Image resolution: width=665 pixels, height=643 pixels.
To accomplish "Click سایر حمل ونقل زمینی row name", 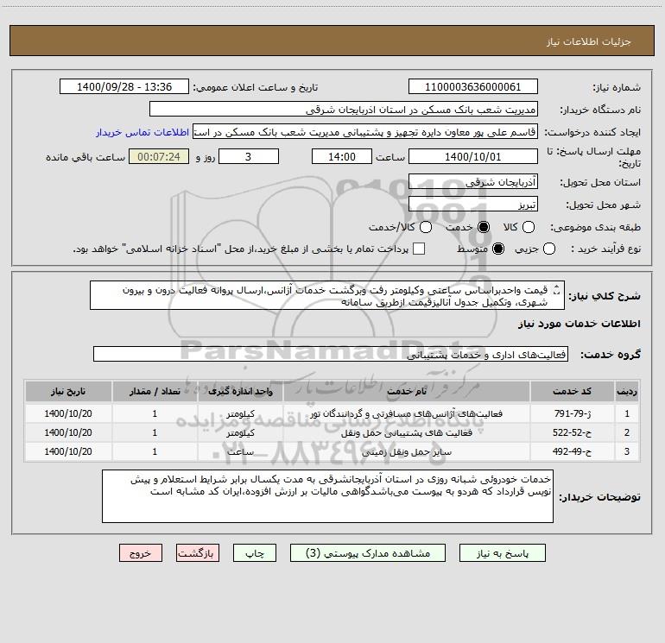I will coord(406,452).
